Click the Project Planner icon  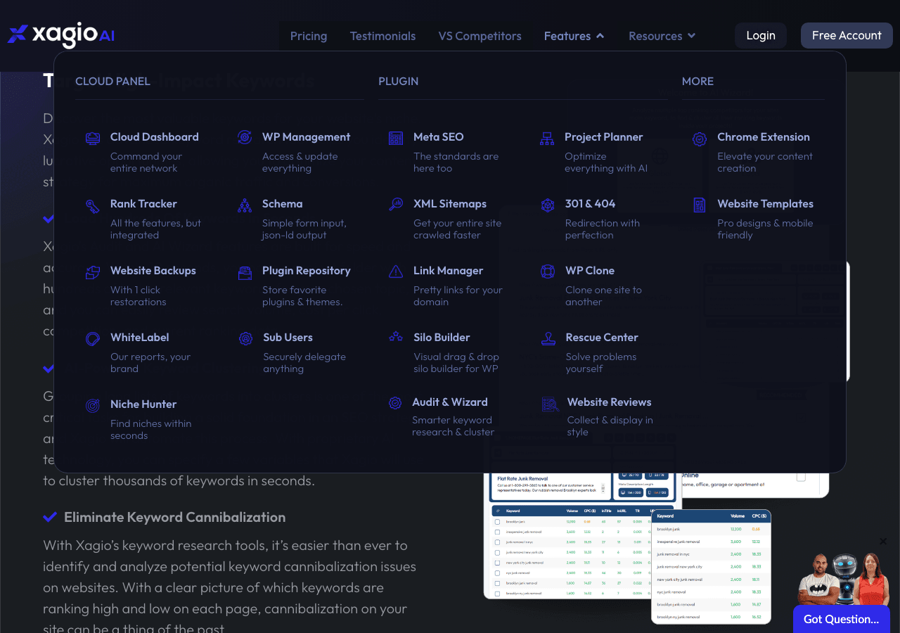[547, 138]
